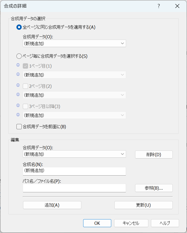187x233 pixels.
Task: Open the top 合成用データ(O) dropdown
Action: pyautogui.click(x=74, y=43)
